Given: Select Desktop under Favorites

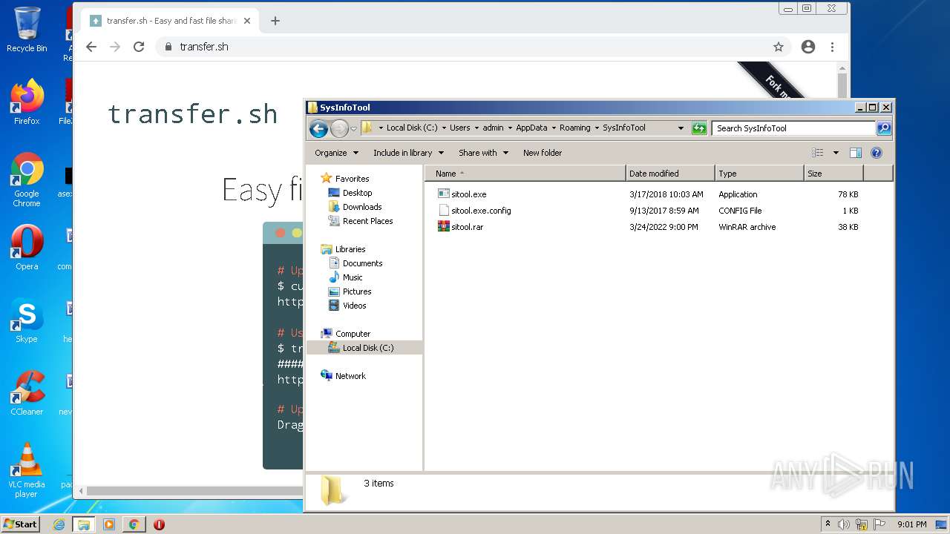Looking at the screenshot, I should pos(350,193).
